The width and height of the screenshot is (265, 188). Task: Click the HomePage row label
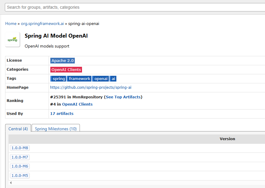click(17, 87)
